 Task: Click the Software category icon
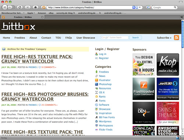click(96, 105)
